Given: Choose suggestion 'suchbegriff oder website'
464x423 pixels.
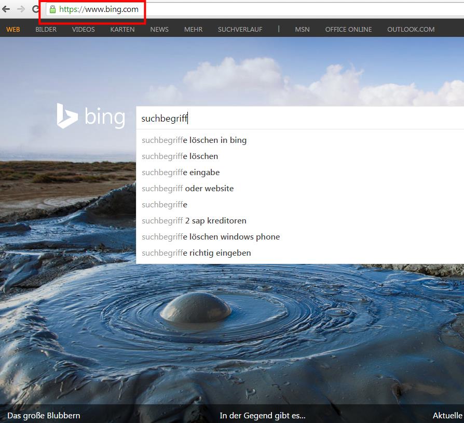Looking at the screenshot, I should coord(300,189).
